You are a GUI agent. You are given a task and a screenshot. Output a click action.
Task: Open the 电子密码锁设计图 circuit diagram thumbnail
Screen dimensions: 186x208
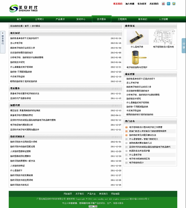[163, 37]
